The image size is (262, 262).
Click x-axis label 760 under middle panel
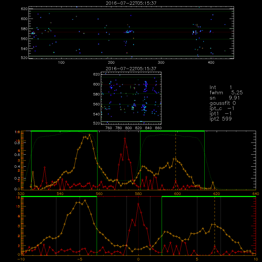pos(109,128)
